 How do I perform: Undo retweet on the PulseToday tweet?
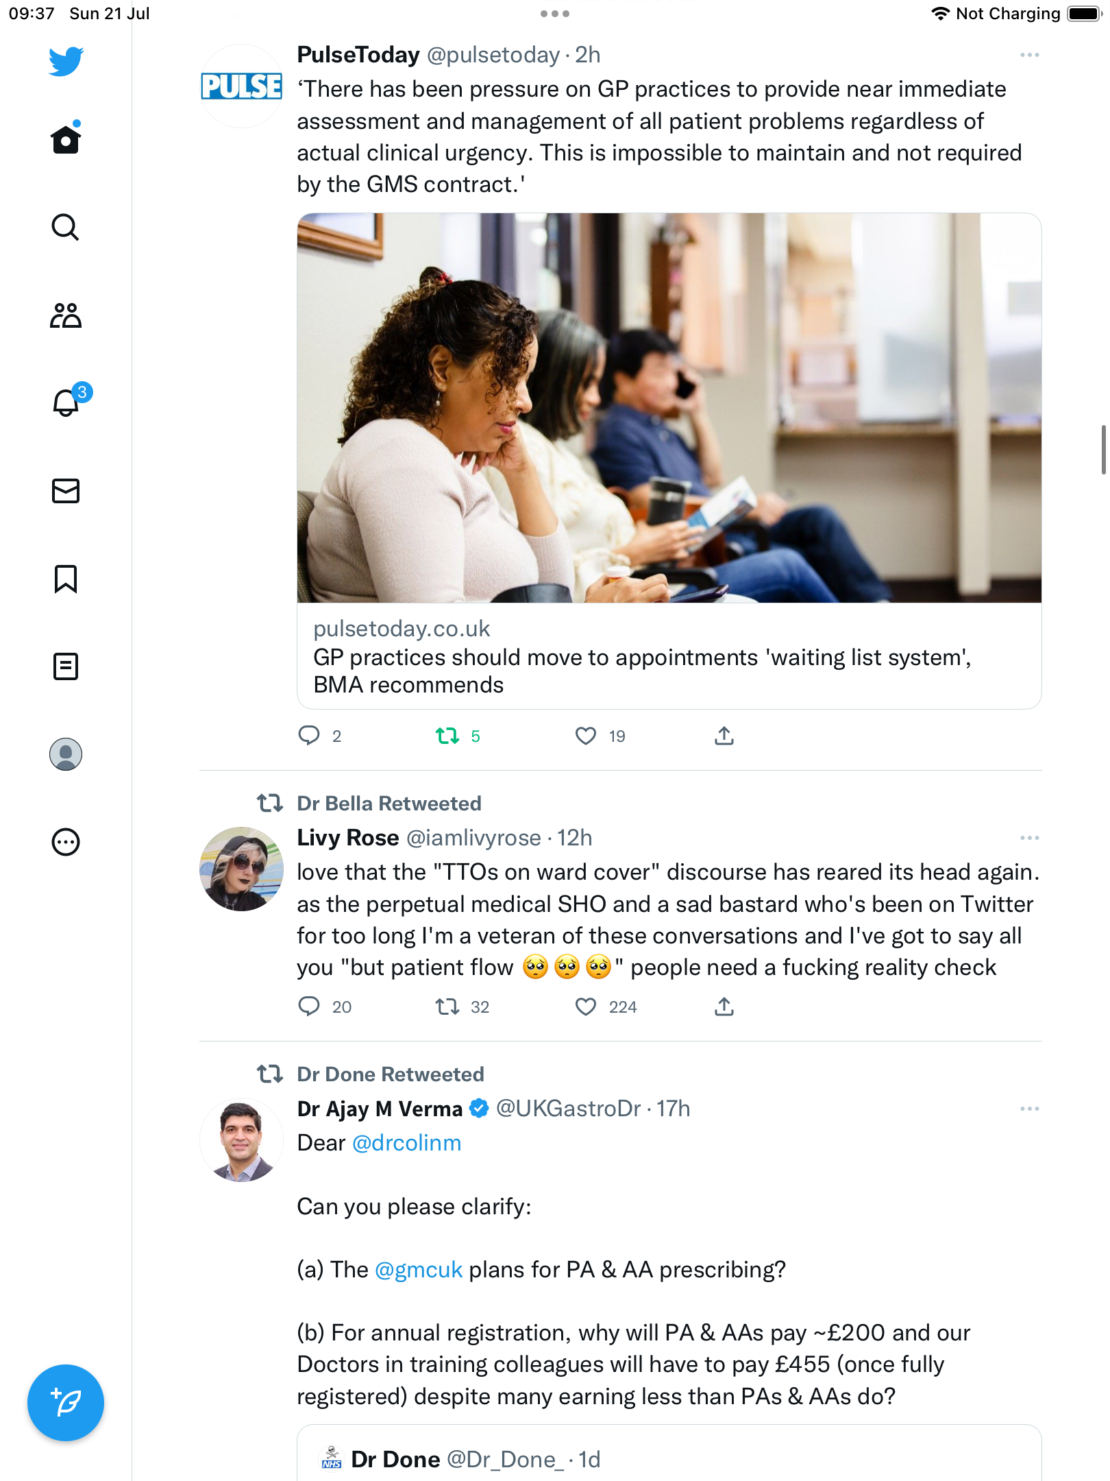pos(448,736)
